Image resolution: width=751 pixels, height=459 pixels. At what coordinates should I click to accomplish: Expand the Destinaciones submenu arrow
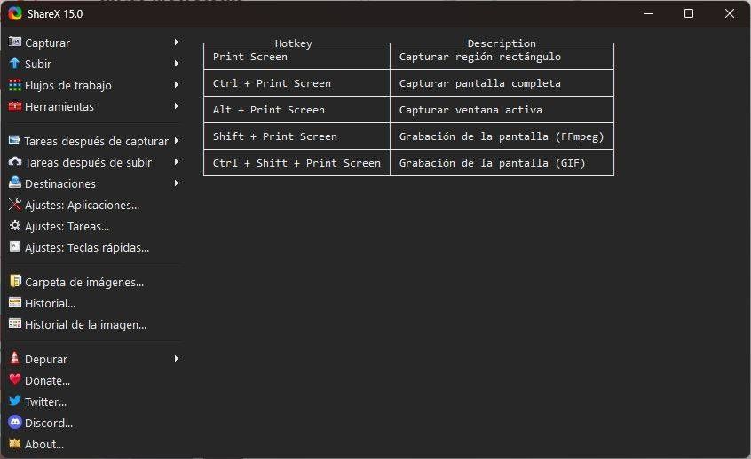click(177, 183)
